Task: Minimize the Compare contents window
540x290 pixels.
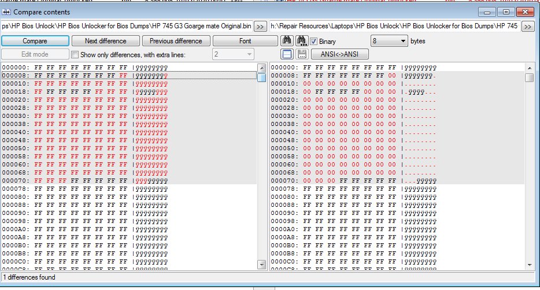Action: (x=487, y=12)
